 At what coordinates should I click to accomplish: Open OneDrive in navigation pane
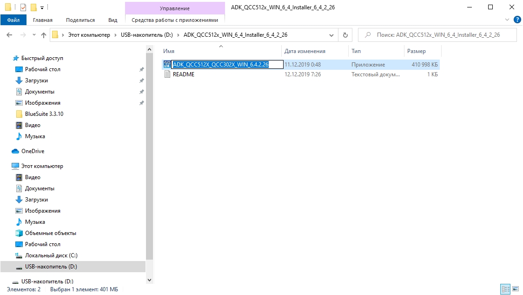coord(33,151)
